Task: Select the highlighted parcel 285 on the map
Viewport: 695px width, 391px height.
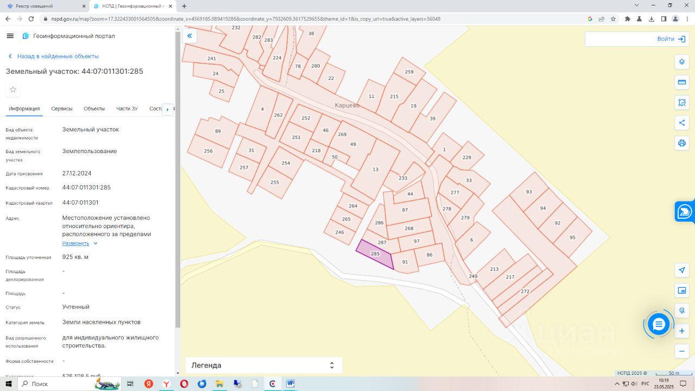Action: 376,255
